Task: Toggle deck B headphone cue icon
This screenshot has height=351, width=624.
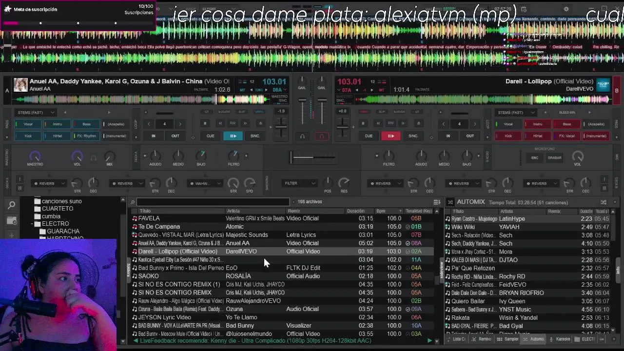Action: point(321,136)
